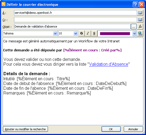
Task: Click the workflow icon in title bar
Action: point(3,4)
